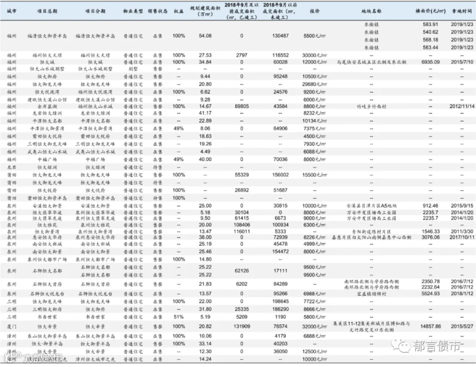Select the 70036 transaction area cell
476x367 pixels.
280,159
